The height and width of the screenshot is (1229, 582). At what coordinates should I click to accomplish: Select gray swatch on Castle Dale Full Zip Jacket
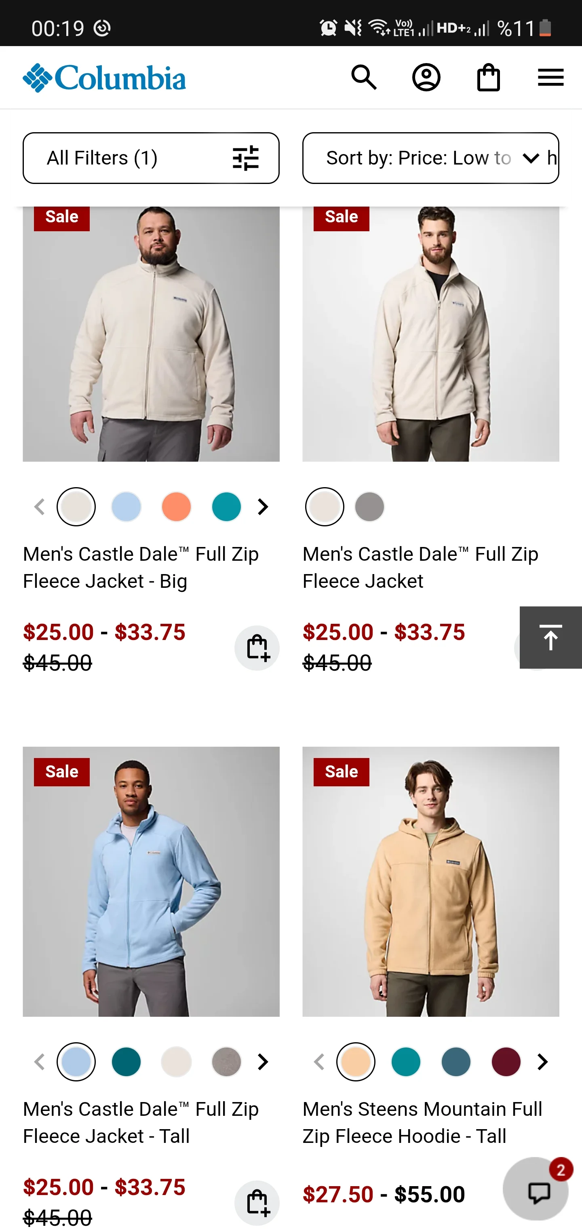coord(369,507)
